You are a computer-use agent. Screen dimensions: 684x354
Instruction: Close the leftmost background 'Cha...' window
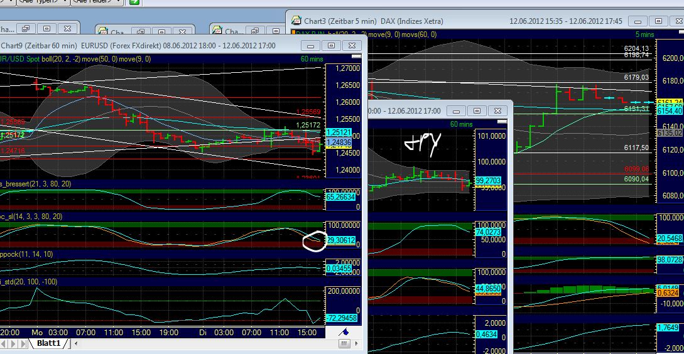click(67, 29)
